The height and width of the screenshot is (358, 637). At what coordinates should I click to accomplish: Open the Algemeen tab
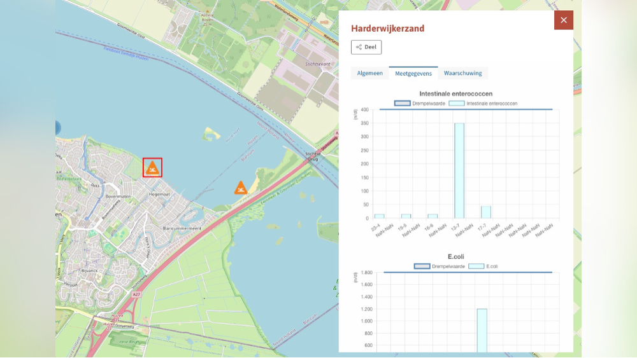[x=369, y=73]
